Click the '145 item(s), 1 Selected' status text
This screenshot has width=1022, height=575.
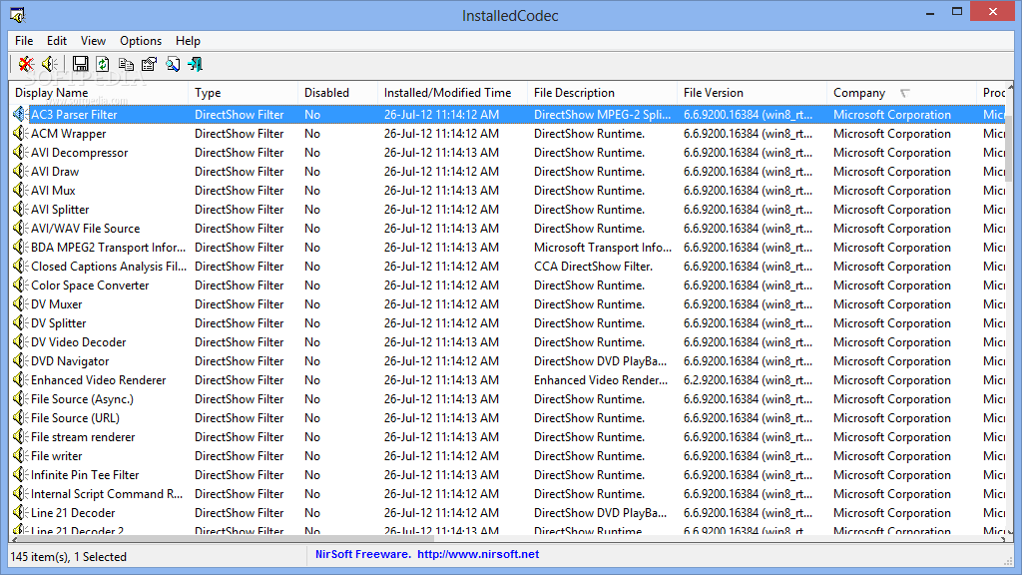pos(69,557)
